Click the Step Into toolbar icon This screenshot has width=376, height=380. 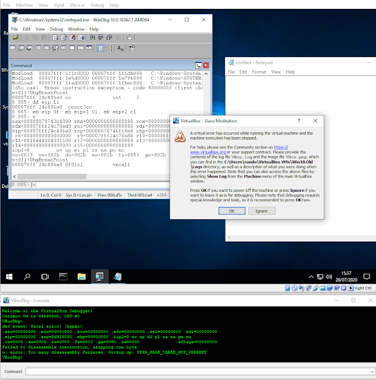(92, 37)
